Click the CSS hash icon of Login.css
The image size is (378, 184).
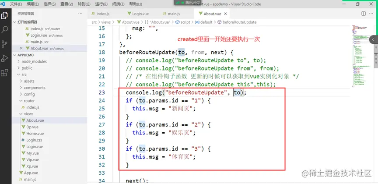23,140
